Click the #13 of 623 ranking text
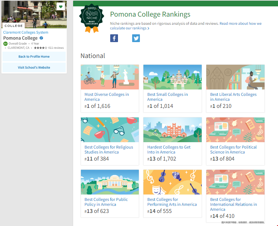The height and width of the screenshot is (226, 278). pos(97,211)
